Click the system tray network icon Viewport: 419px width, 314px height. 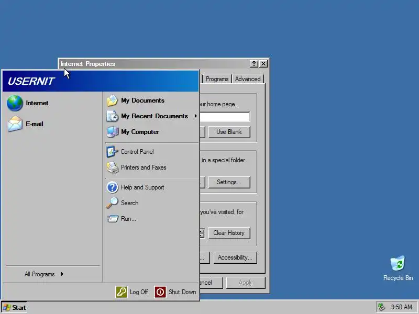click(382, 307)
